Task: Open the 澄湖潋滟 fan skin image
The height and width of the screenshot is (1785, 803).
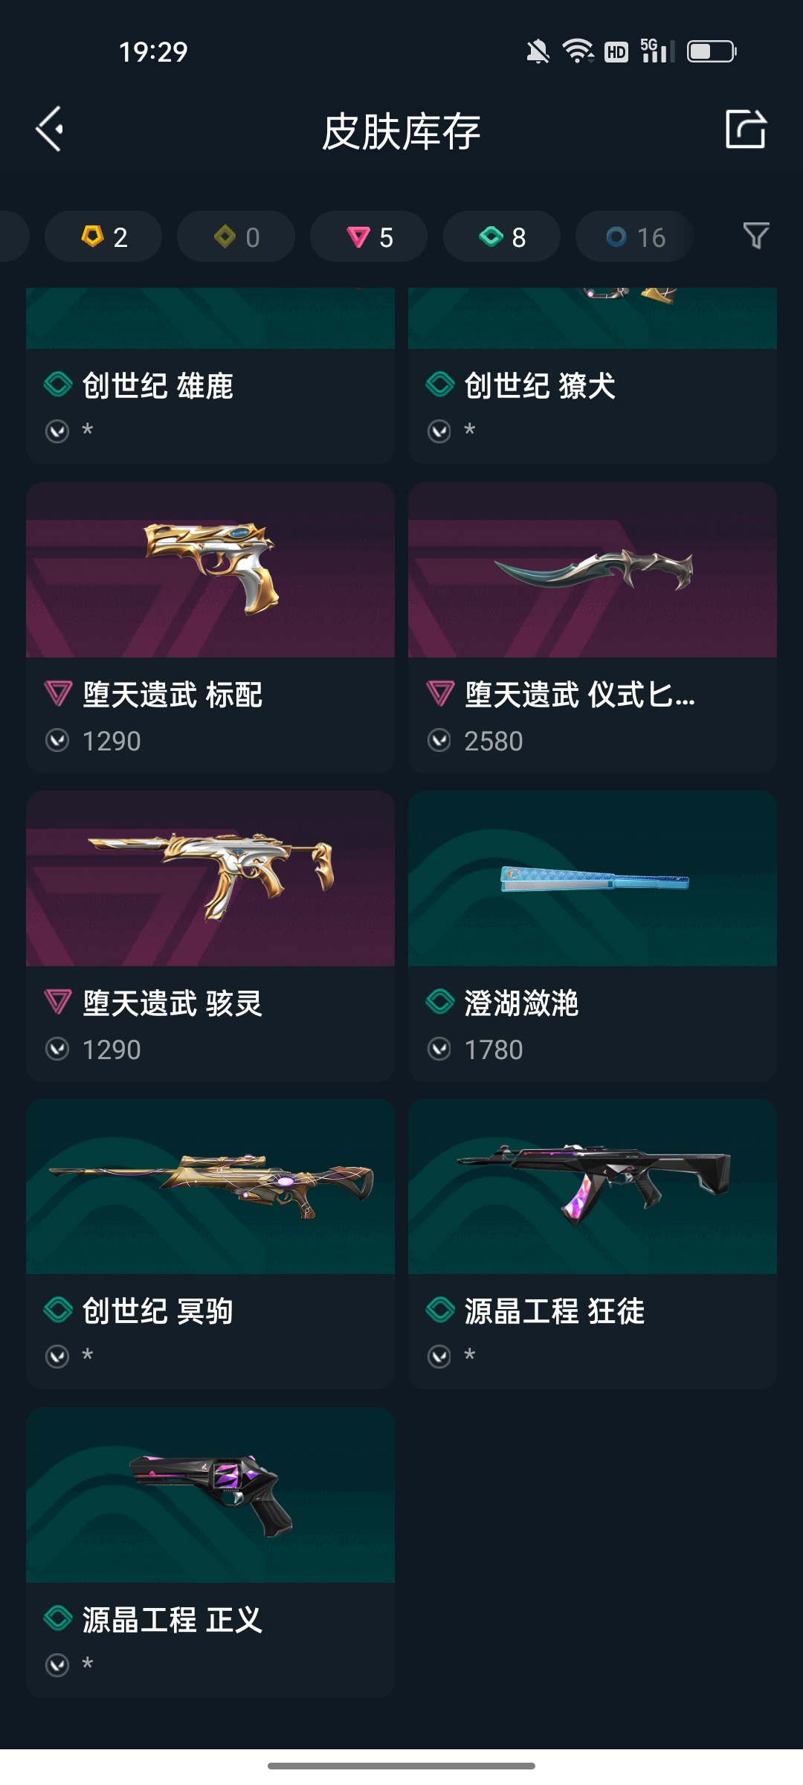Action: point(593,878)
